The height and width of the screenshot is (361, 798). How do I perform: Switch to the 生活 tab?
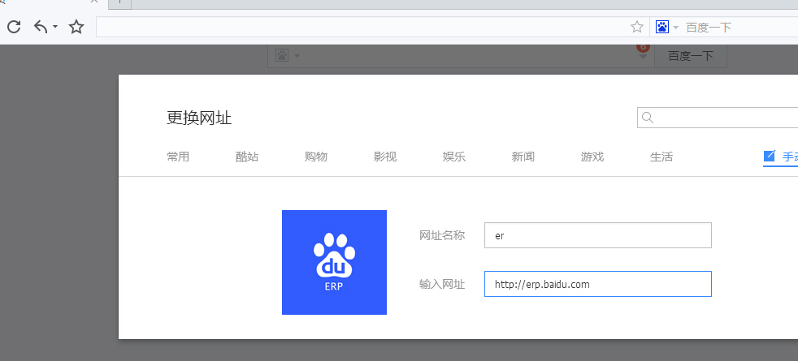tap(661, 157)
